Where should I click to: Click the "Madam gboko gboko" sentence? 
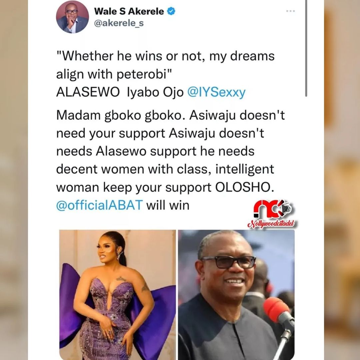coord(121,115)
